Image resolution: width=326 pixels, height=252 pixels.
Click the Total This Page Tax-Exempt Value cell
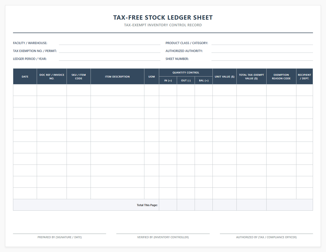(252, 205)
